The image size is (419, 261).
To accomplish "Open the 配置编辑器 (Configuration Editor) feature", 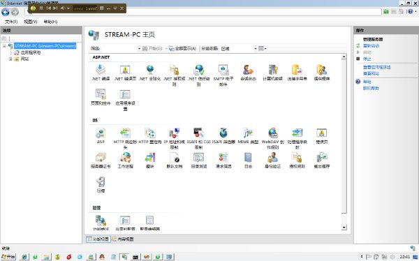I will tap(150, 223).
